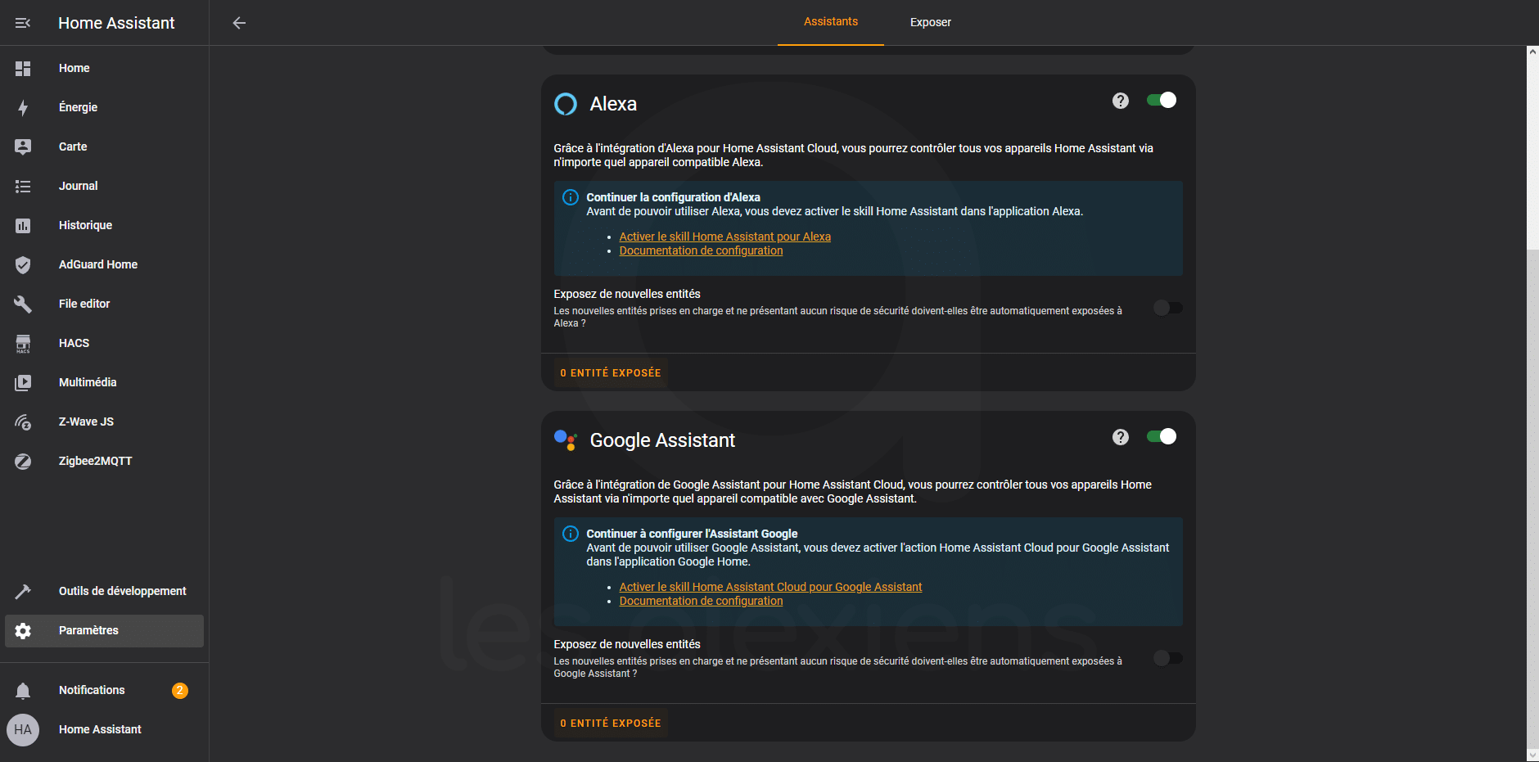
Task: Click the page scrollbar down arrow
Action: [1532, 755]
